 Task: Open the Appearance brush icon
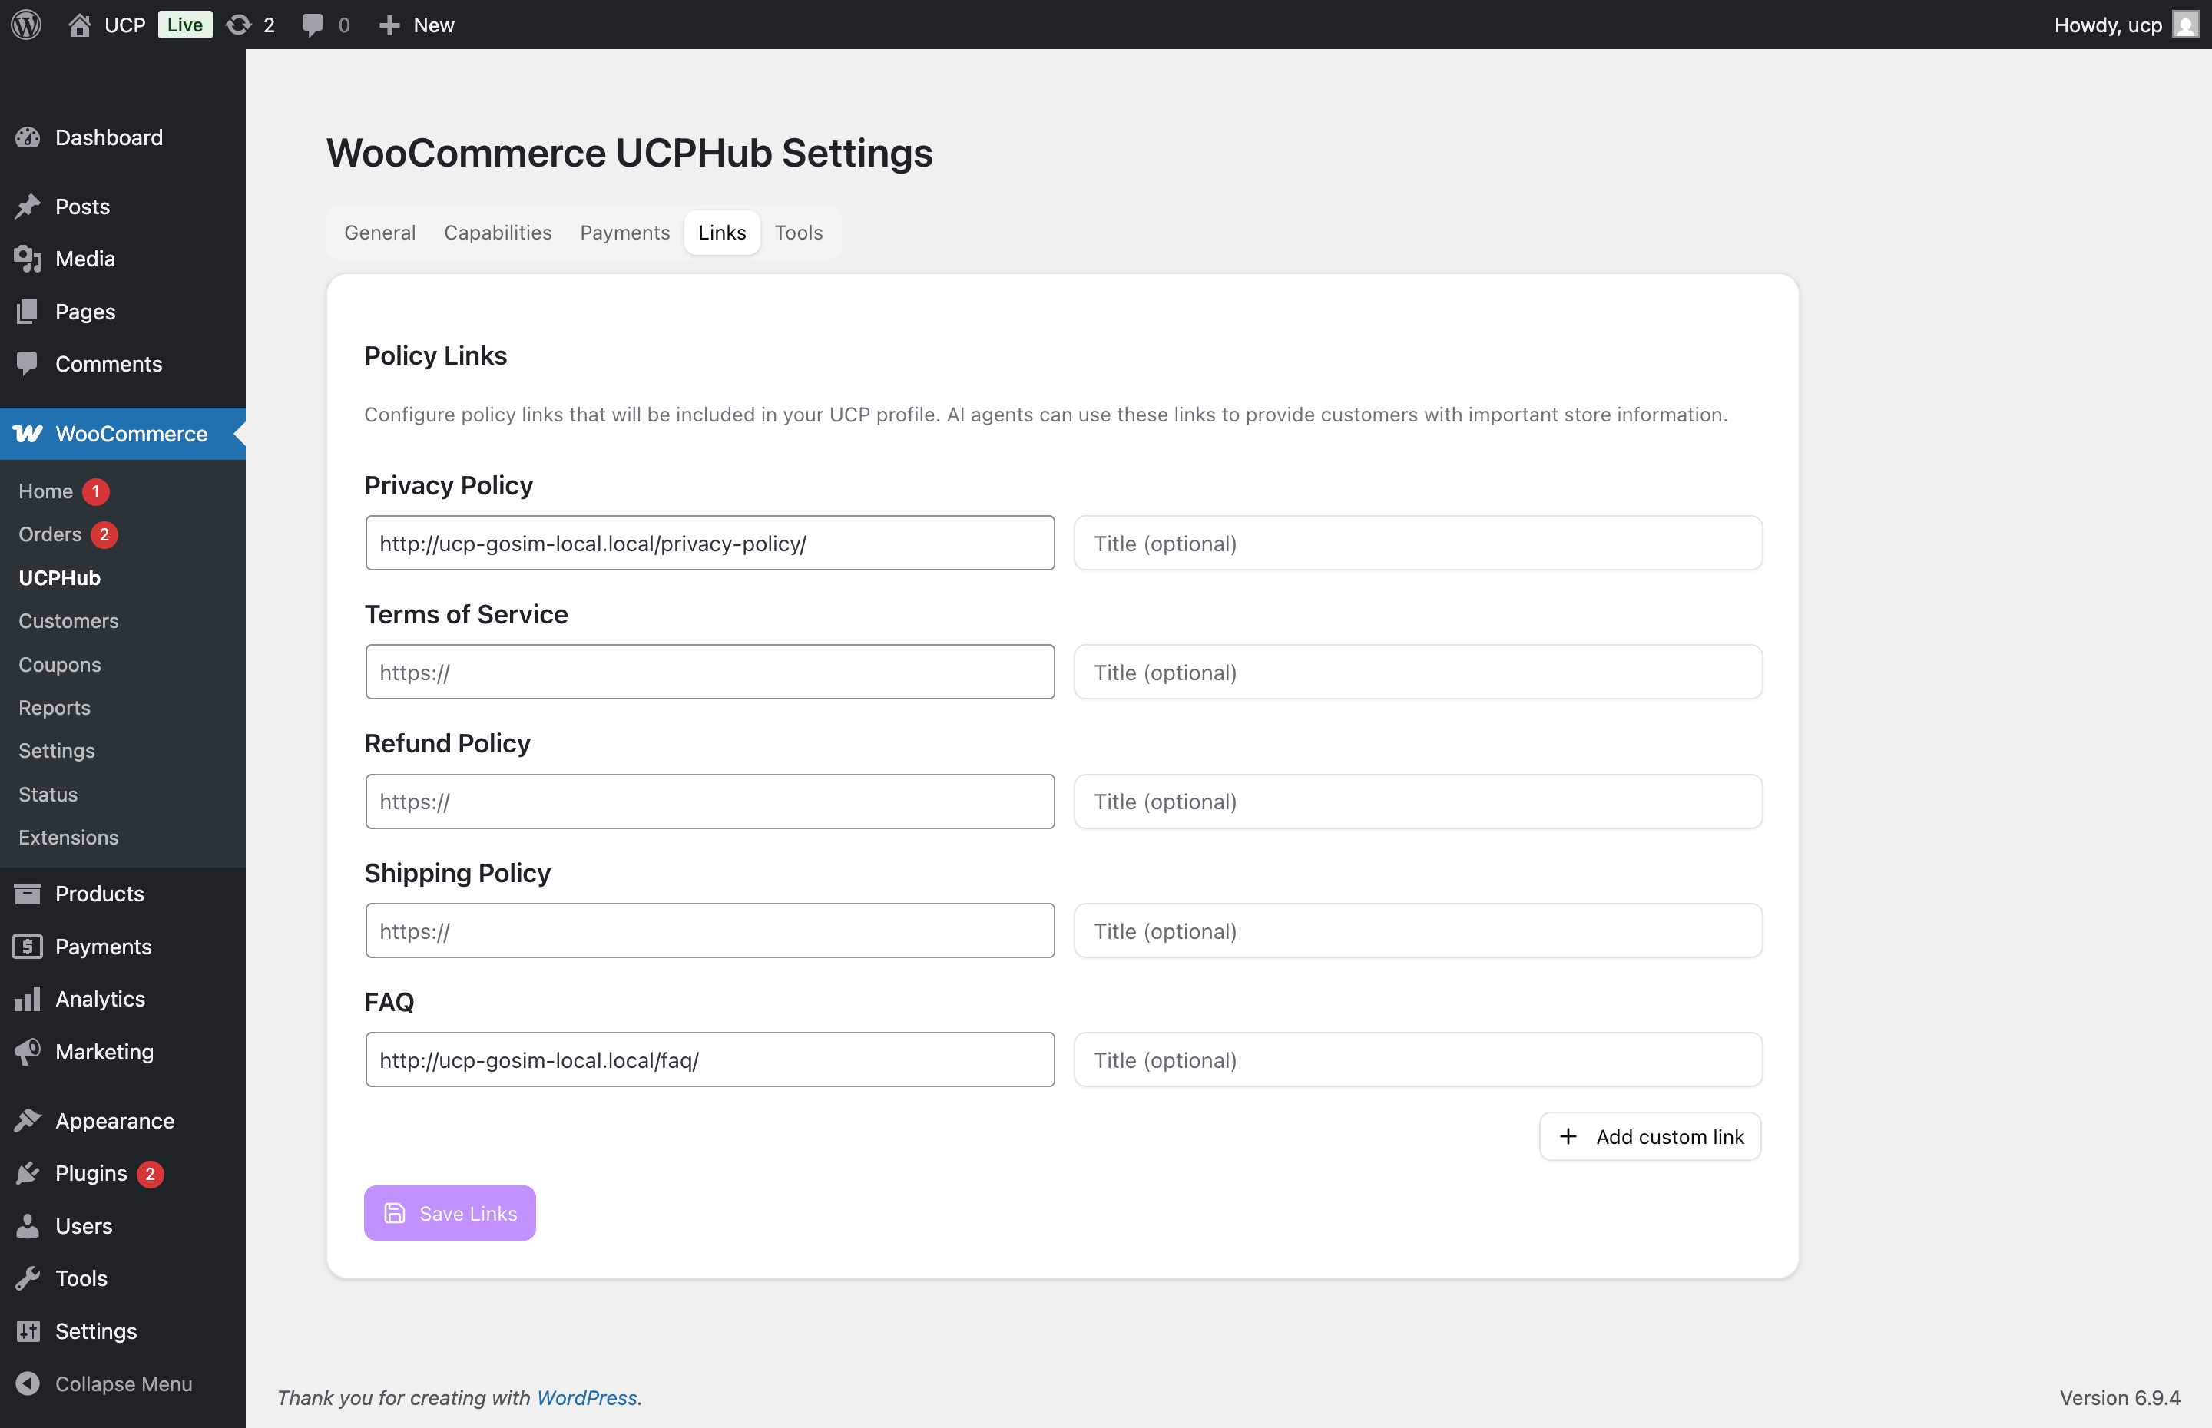[28, 1120]
